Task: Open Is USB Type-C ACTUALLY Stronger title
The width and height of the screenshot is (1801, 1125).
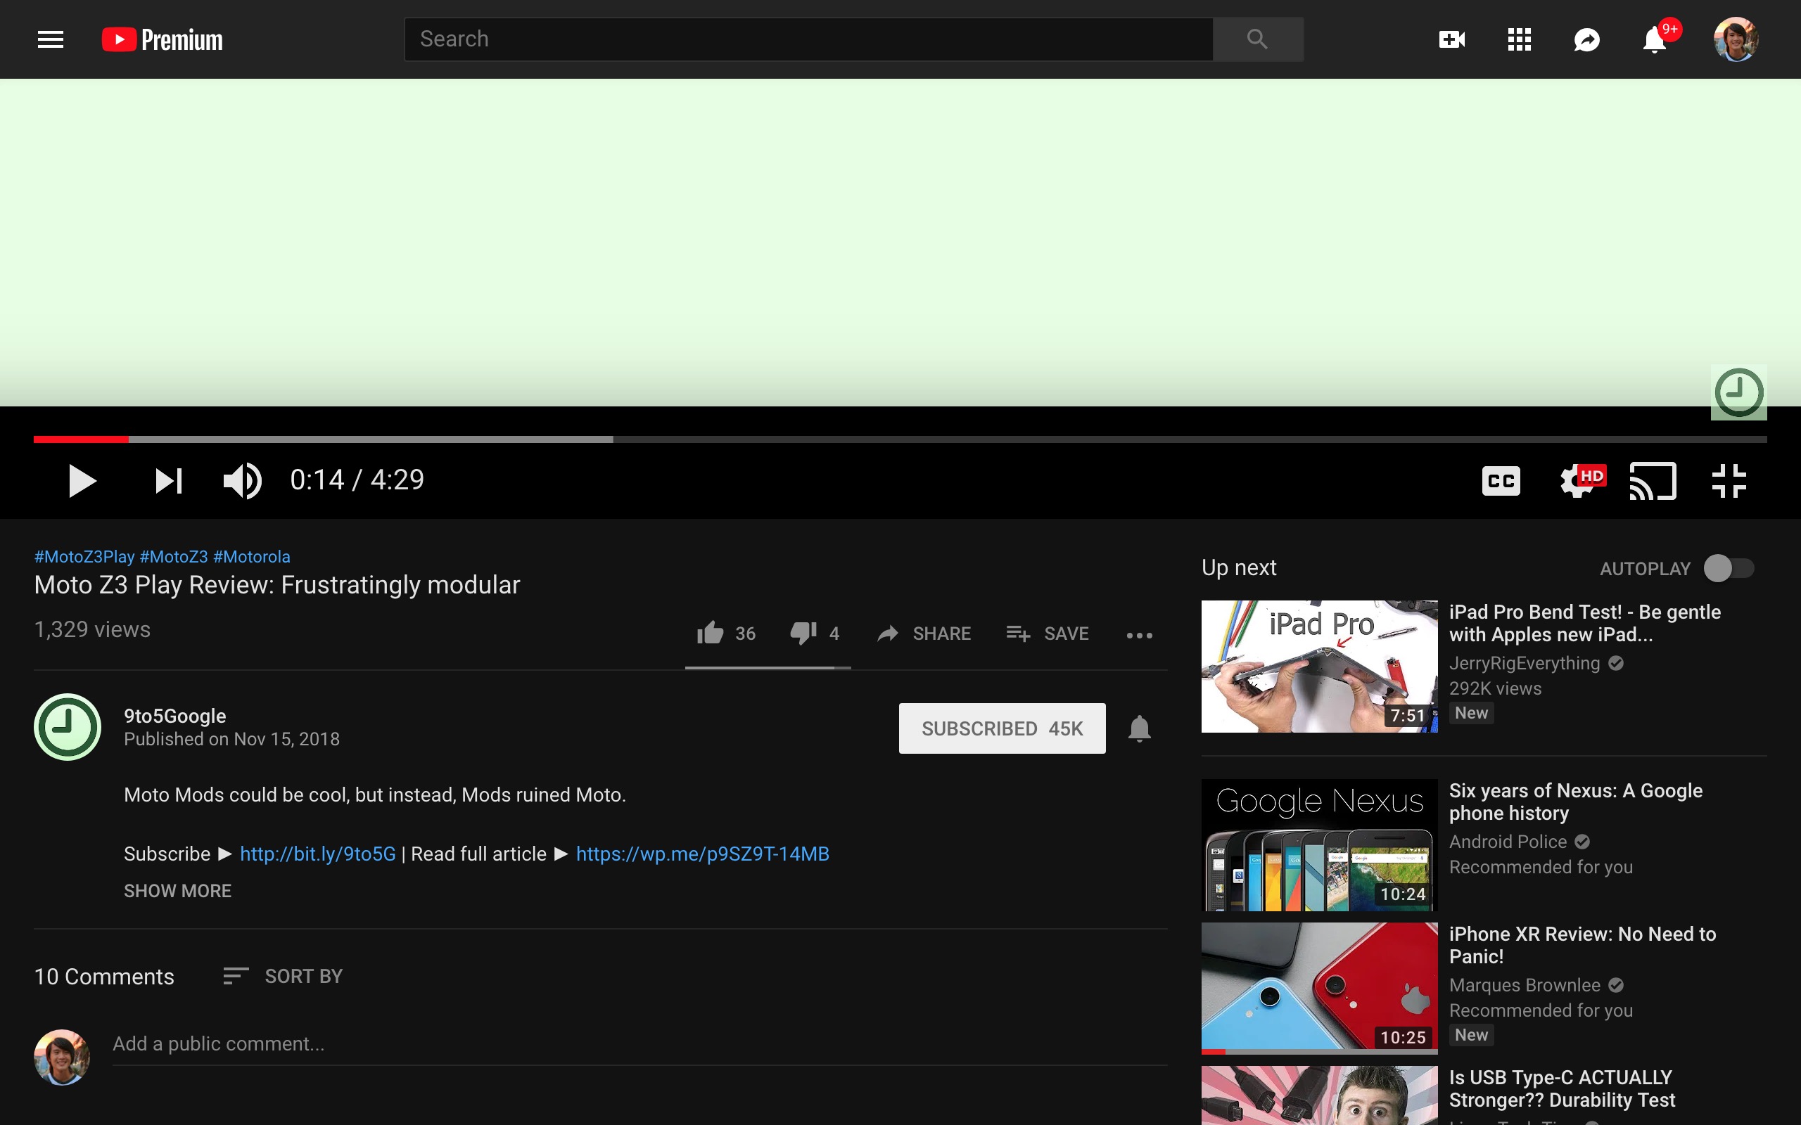Action: coord(1561,1088)
